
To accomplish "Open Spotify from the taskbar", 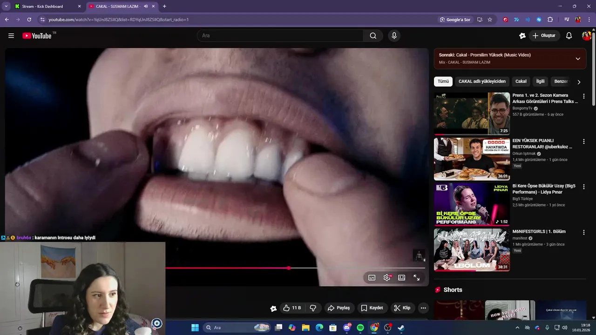I will (x=360, y=328).
